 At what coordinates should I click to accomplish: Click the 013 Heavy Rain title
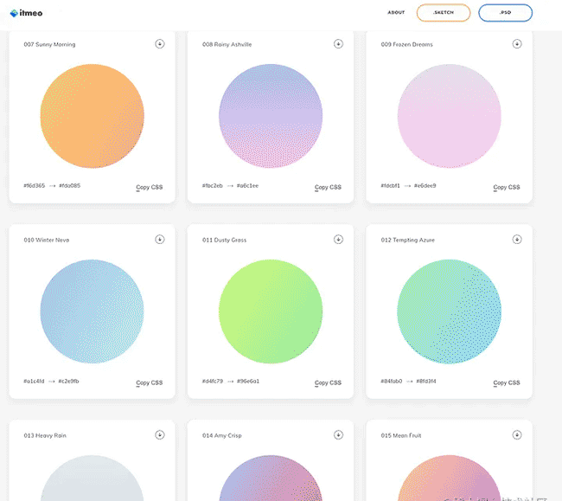[x=45, y=435]
